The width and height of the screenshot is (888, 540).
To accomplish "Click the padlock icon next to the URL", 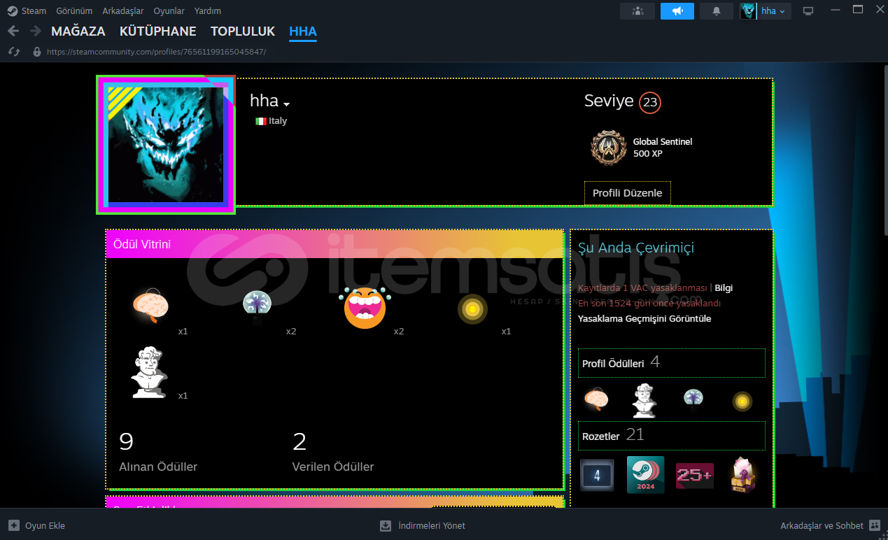I will 36,52.
